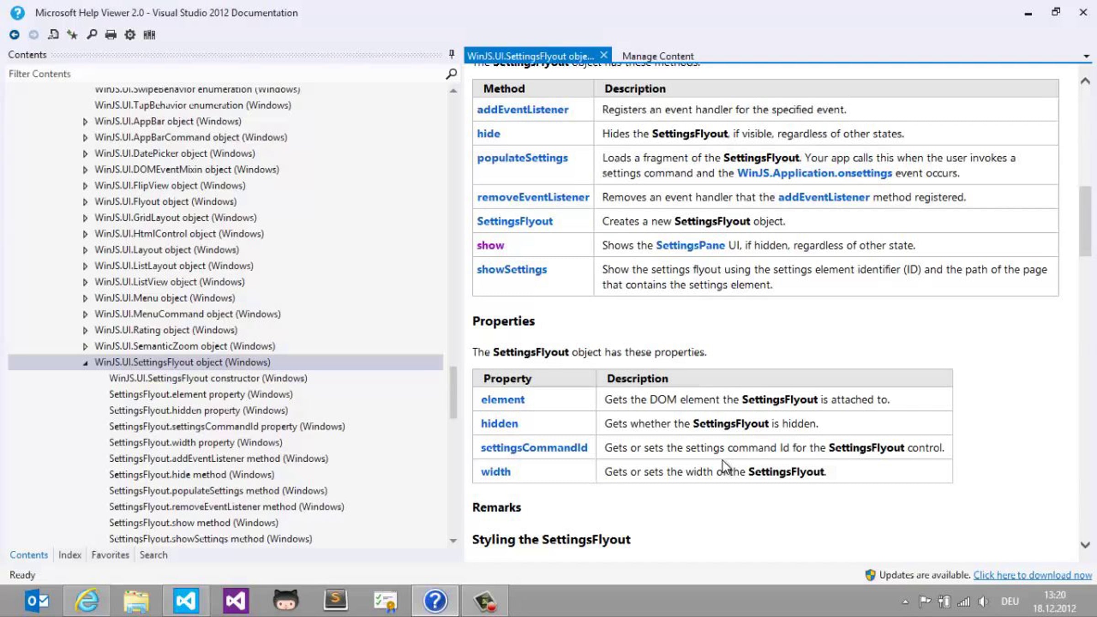Click the Back navigation arrow
The height and width of the screenshot is (617, 1097).
tap(14, 35)
